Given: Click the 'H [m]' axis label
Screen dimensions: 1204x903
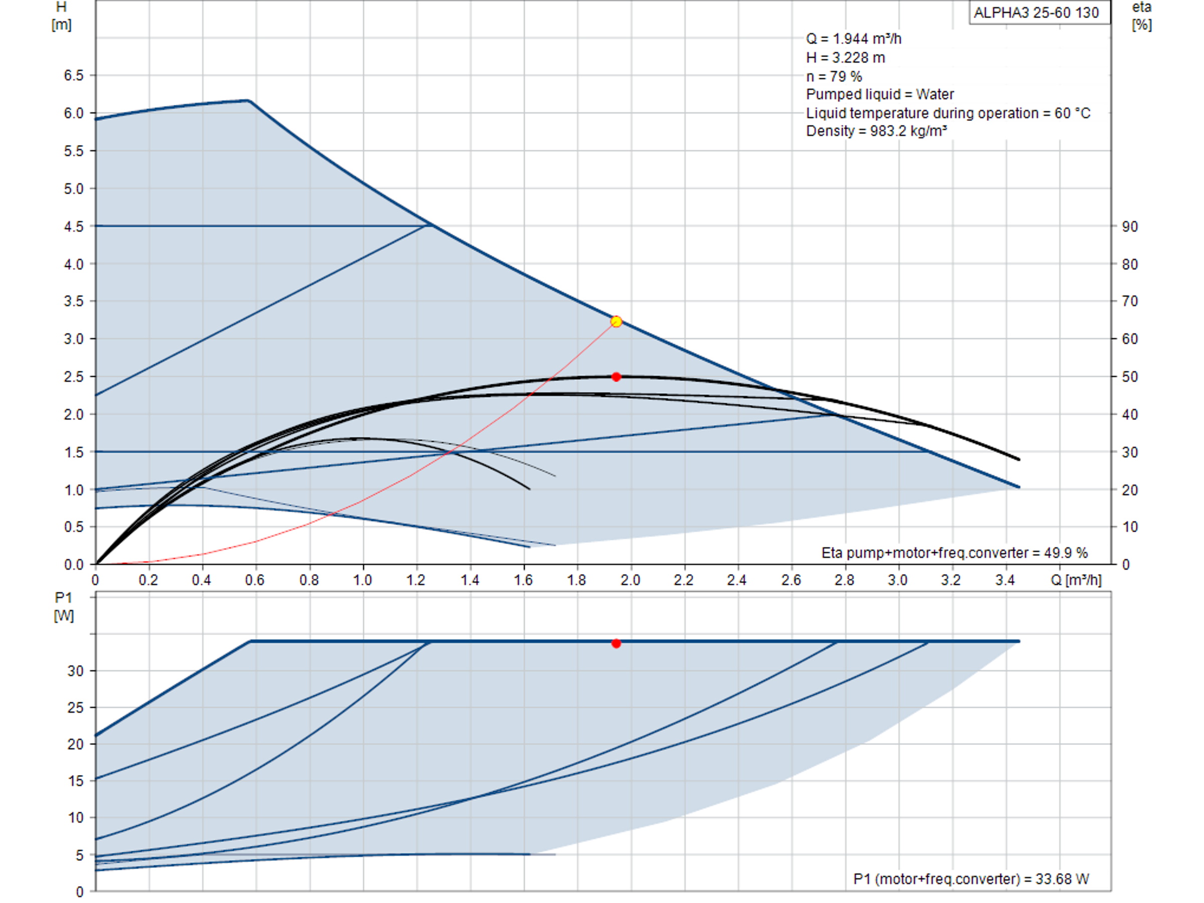Looking at the screenshot, I should pos(62,16).
